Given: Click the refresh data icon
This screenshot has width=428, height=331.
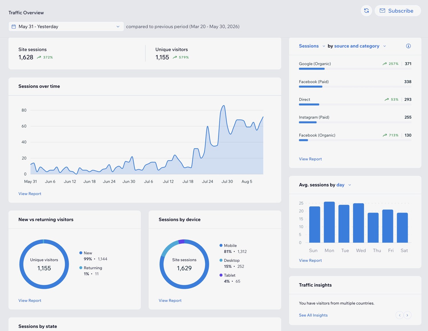Looking at the screenshot, I should [366, 11].
